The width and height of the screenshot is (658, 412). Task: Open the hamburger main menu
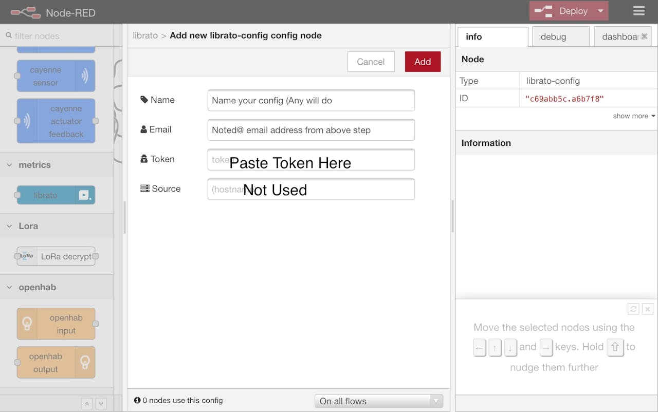point(639,11)
